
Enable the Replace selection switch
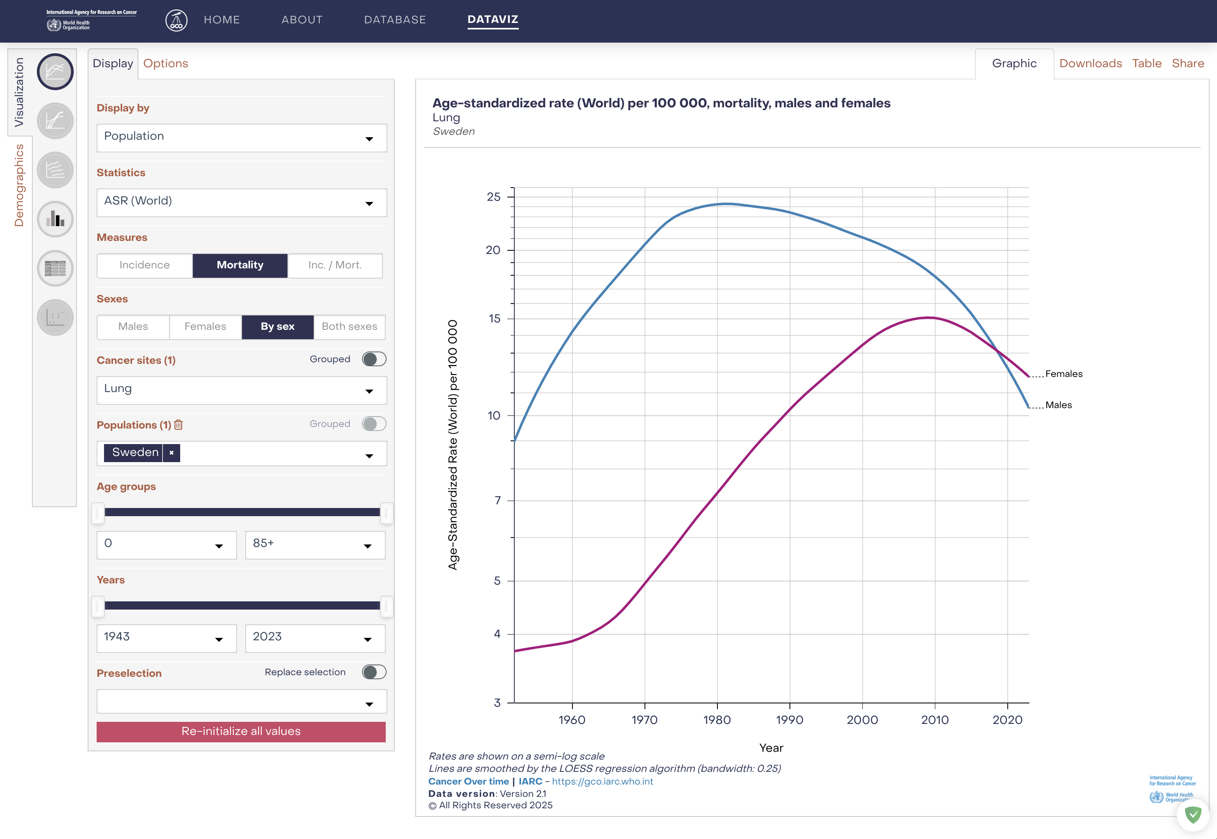[x=373, y=672]
